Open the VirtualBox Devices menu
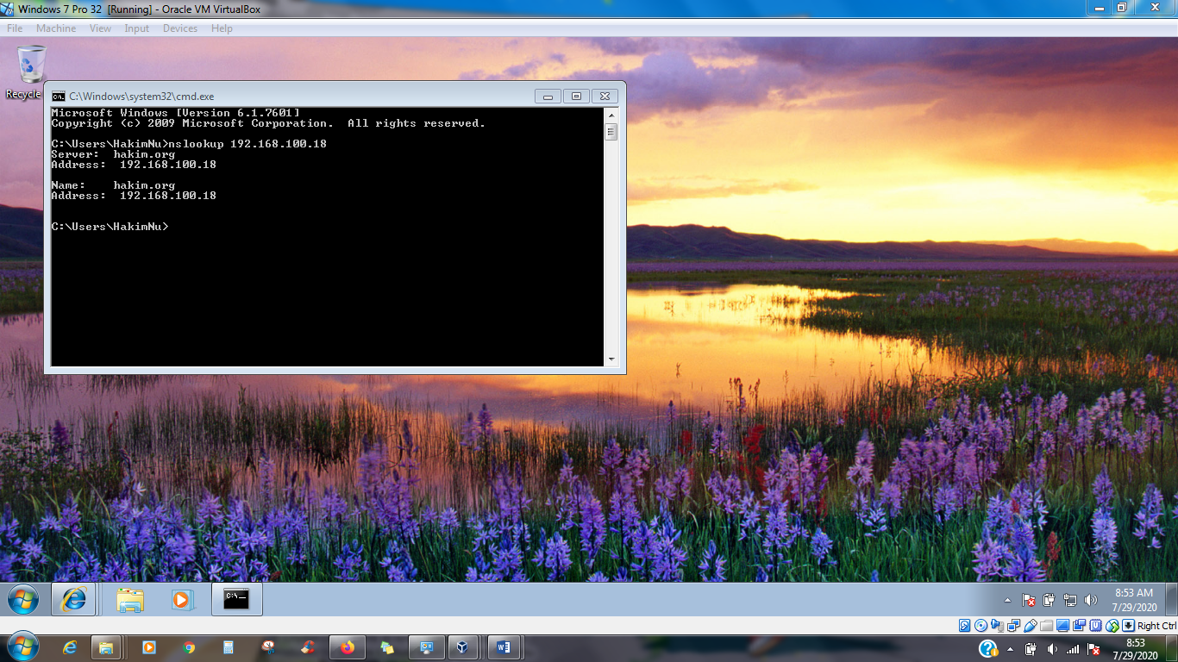The width and height of the screenshot is (1178, 662). click(x=180, y=28)
